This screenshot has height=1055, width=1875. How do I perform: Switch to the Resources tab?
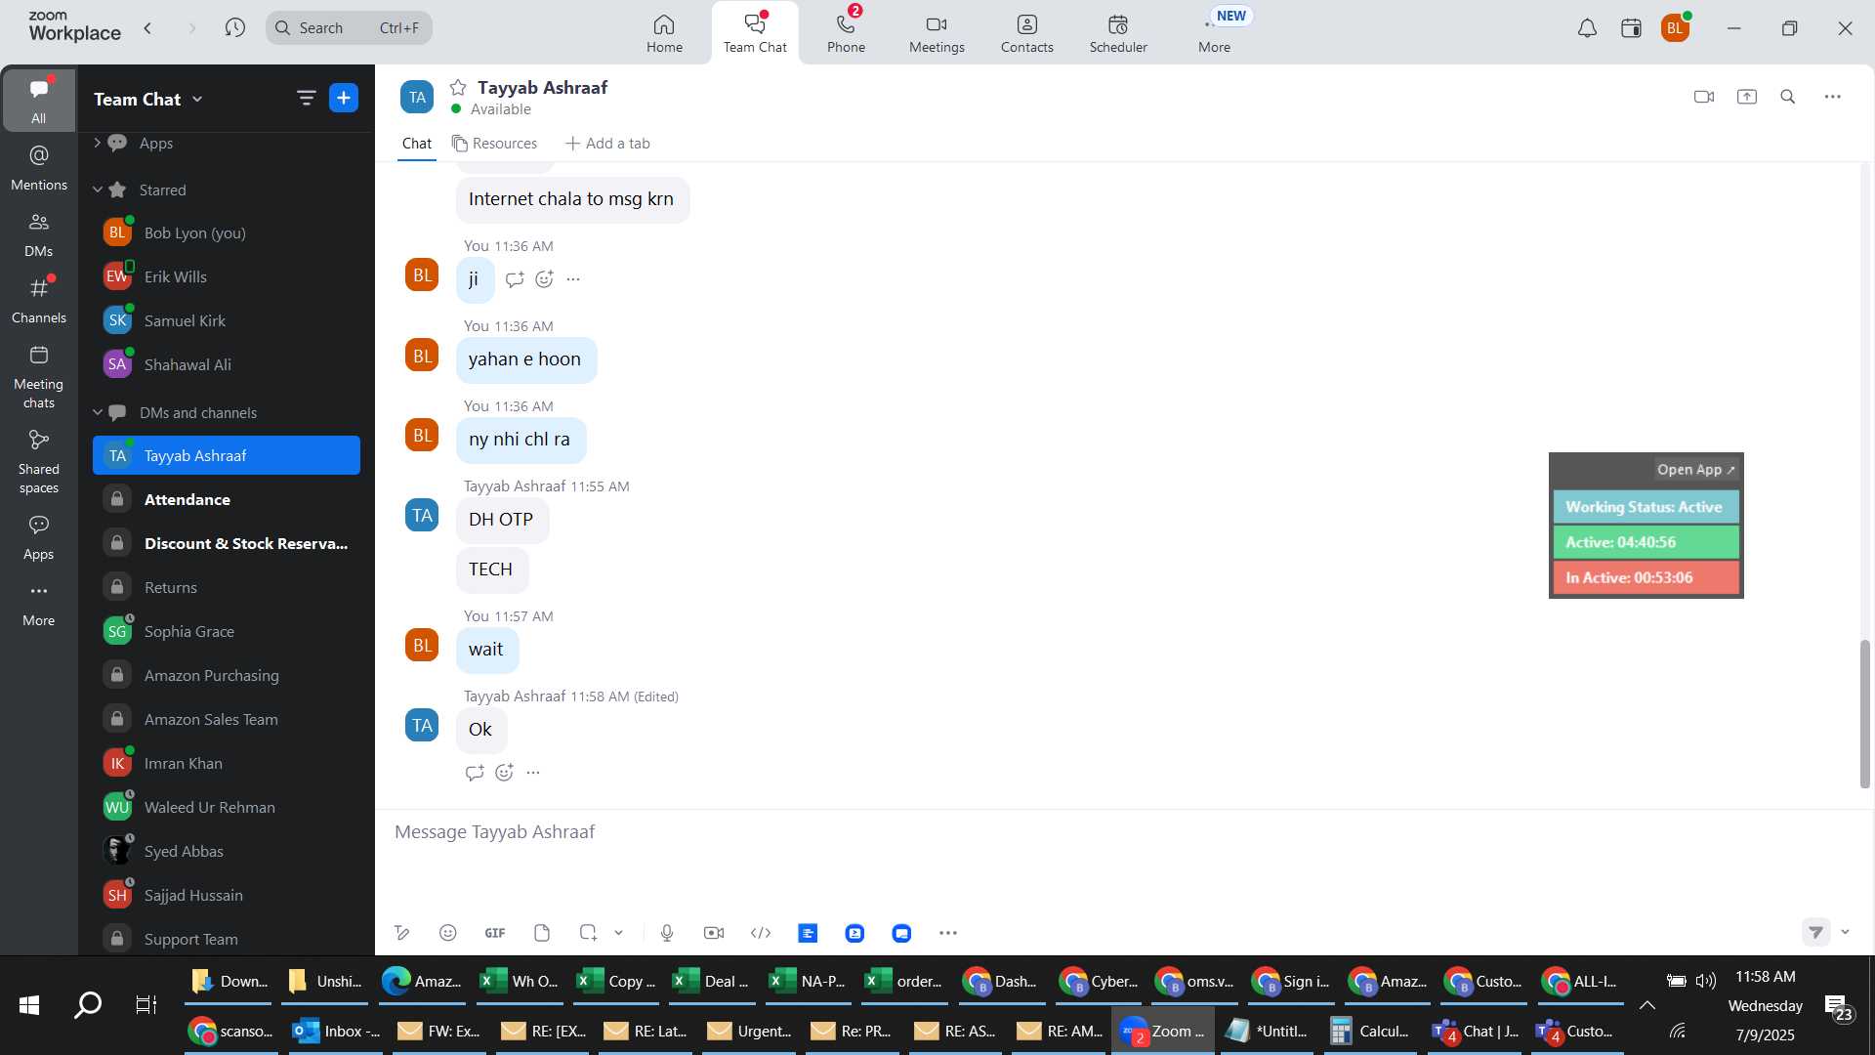coord(494,144)
